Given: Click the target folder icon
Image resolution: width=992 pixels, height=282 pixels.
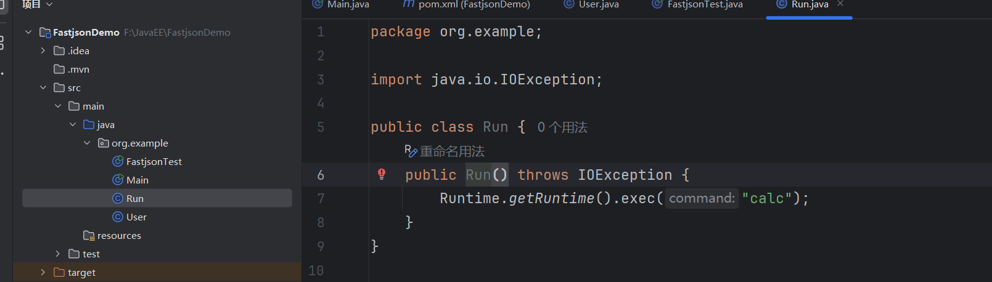Looking at the screenshot, I should (59, 272).
